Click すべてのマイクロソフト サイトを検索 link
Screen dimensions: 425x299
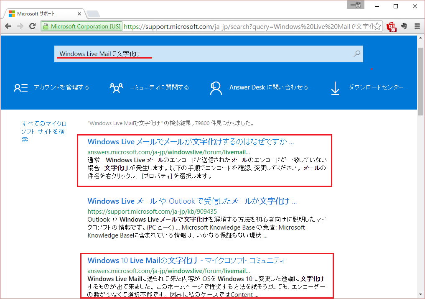[x=44, y=132]
